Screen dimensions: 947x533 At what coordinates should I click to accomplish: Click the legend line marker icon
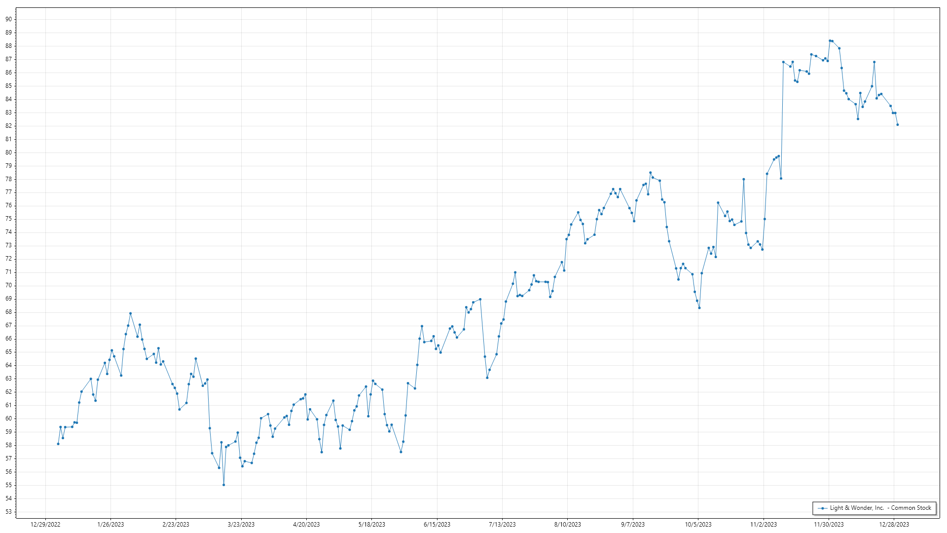coord(822,508)
